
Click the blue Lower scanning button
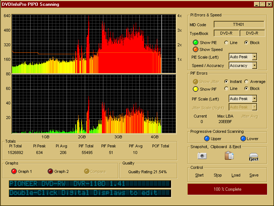(243, 139)
